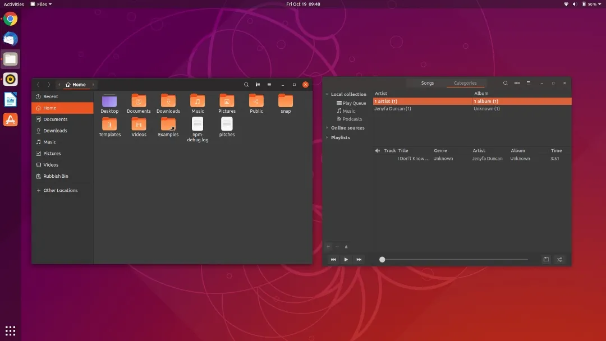Select Music under Local collection
606x341 pixels.
tap(348, 110)
